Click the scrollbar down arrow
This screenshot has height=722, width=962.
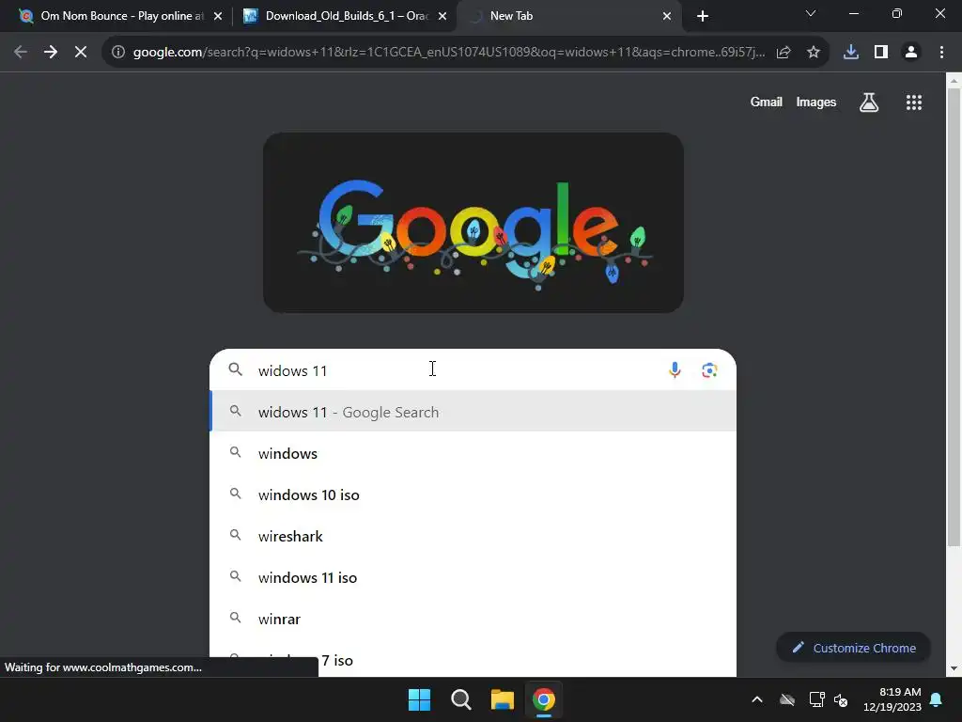pos(954,668)
